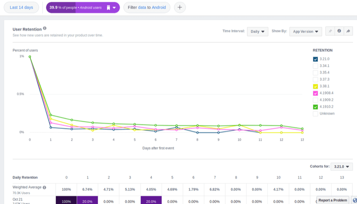
Task: Check version 3.37.3 in retention legend
Action: [315, 80]
